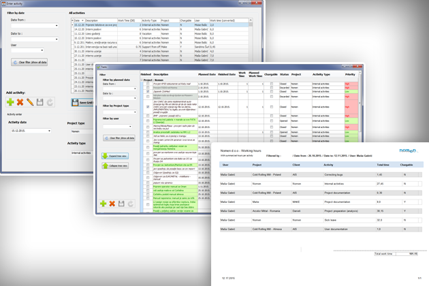The image size is (429, 286).
Task: Open the Activity date picker dropdown
Action: tap(48, 131)
